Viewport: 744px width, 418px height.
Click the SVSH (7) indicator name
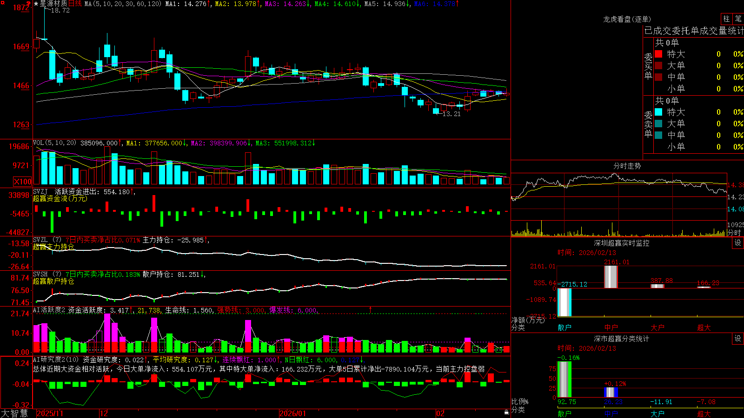pos(47,274)
